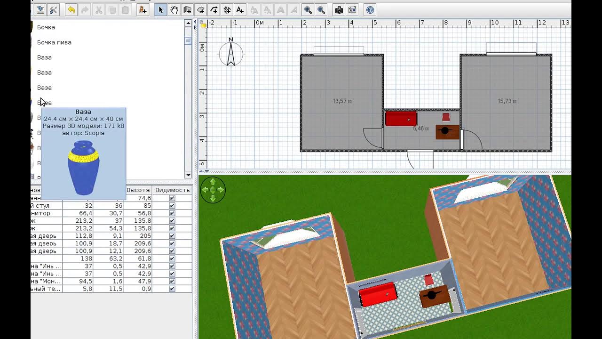The height and width of the screenshot is (339, 602).
Task: Click the height cell 56,8
Action: (138, 213)
